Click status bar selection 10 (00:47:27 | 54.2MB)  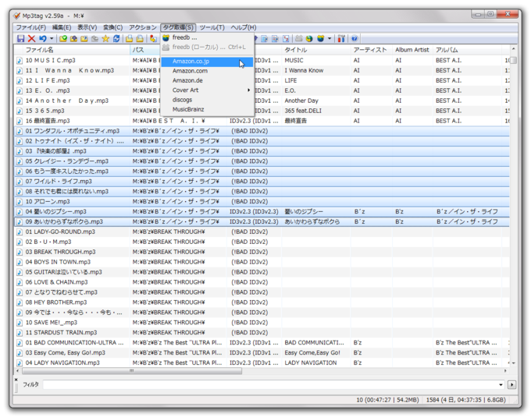click(x=387, y=400)
